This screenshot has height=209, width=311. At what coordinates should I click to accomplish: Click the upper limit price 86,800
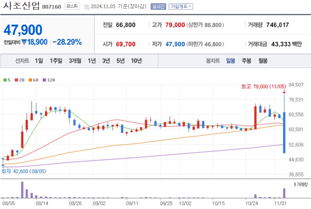213,25
